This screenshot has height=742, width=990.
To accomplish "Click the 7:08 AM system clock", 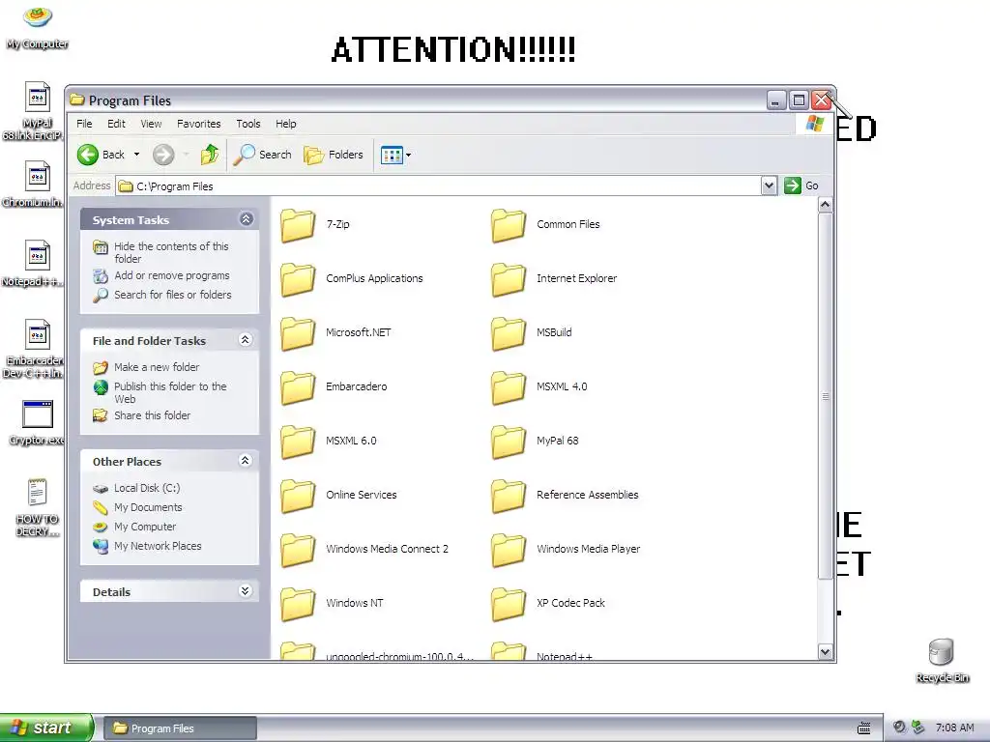I will [x=954, y=728].
